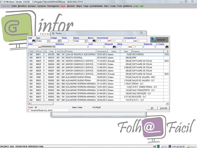Click the OK button
The image size is (197, 148).
pyautogui.click(x=152, y=108)
